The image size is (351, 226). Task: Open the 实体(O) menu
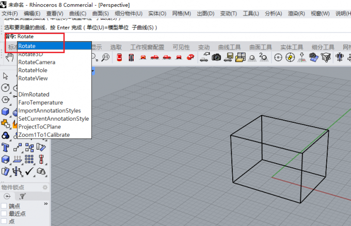157,13
